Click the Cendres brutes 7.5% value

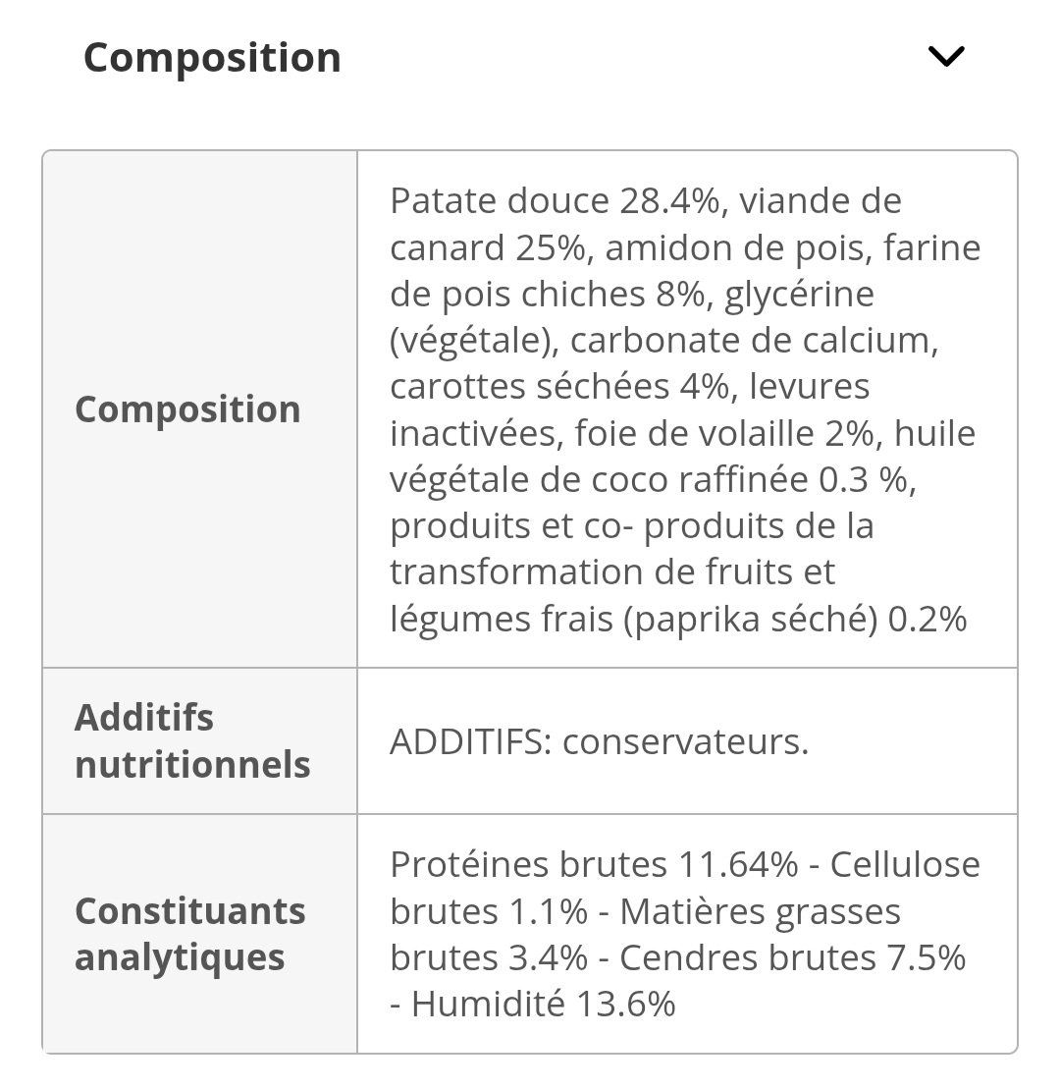point(793,957)
